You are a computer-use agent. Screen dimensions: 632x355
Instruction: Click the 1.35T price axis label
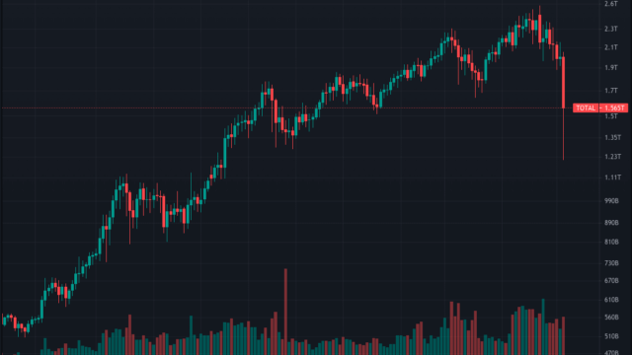tap(612, 138)
